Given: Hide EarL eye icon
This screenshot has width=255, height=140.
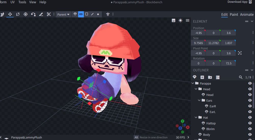Looking at the screenshot, I should tap(250, 112).
